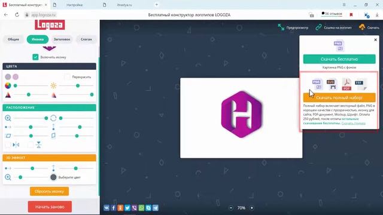
Task: Click the horizontal skew icon
Action: pyautogui.click(x=8, y=136)
